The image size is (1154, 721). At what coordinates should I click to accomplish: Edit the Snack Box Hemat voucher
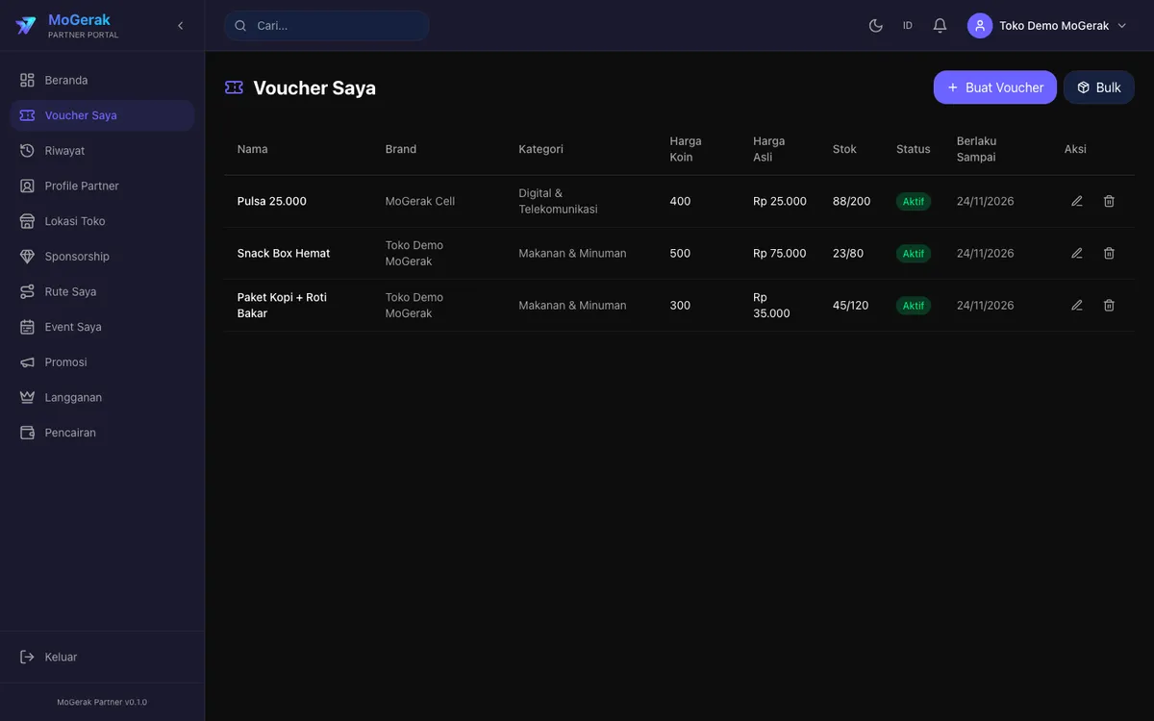[1077, 253]
